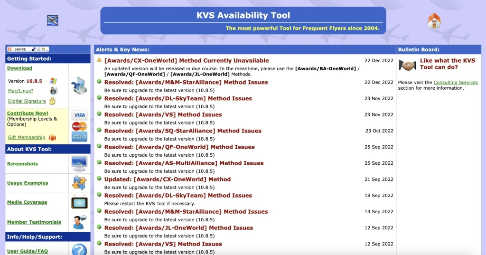Screen dimensions: 486x255
Task: Open the Member Testimonials link
Action: pos(34,222)
